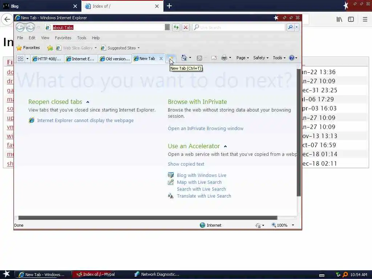Switch to the Blog tab in Mypal

[x=41, y=6]
